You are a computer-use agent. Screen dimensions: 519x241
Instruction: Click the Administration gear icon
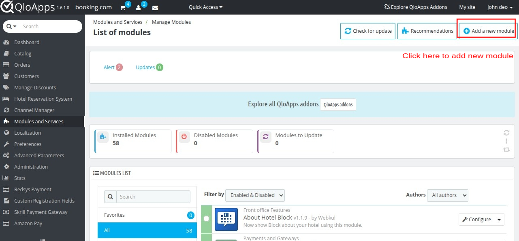click(6, 167)
